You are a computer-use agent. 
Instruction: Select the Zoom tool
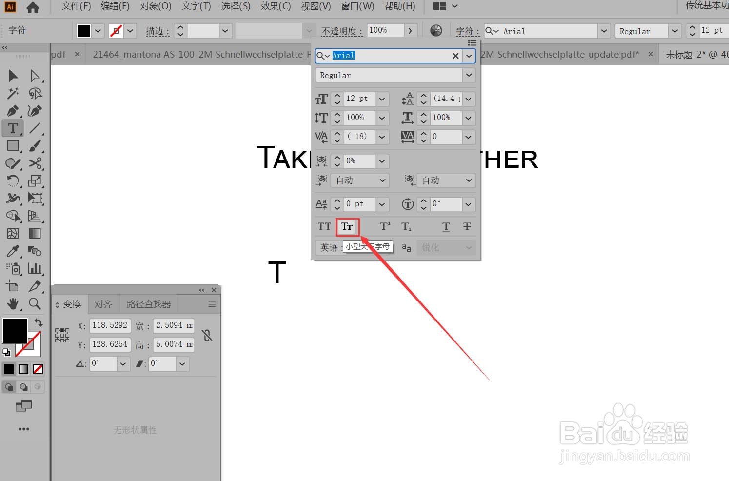[35, 304]
